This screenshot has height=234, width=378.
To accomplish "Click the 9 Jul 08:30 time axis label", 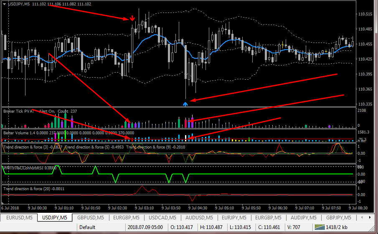I will [x=358, y=208].
